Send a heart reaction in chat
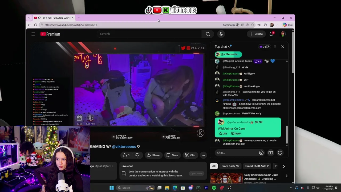 pos(280,153)
